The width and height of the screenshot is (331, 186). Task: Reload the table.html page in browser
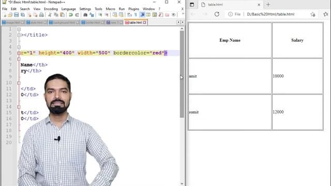217,14
